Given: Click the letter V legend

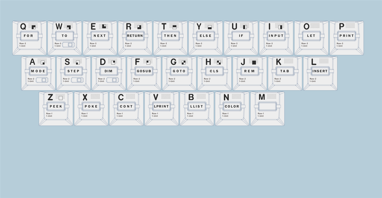Looking at the screenshot, I should point(156,97).
